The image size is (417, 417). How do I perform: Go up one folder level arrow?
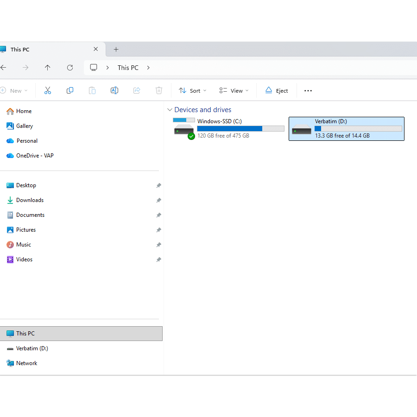click(48, 68)
